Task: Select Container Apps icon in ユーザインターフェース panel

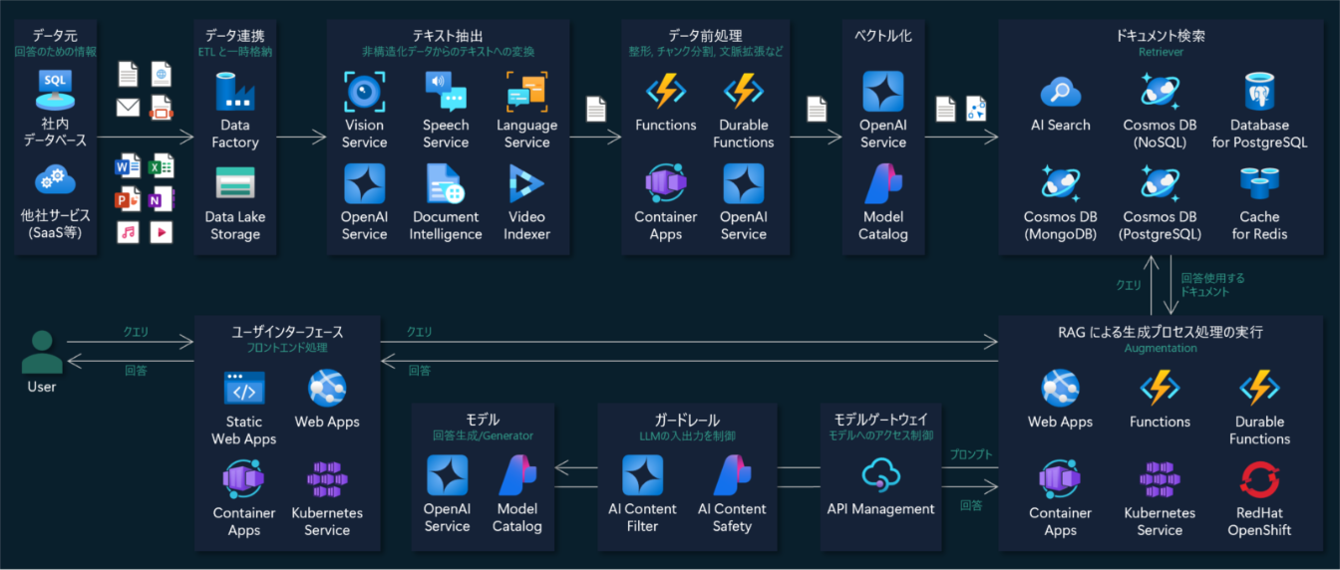Action: click(x=244, y=480)
